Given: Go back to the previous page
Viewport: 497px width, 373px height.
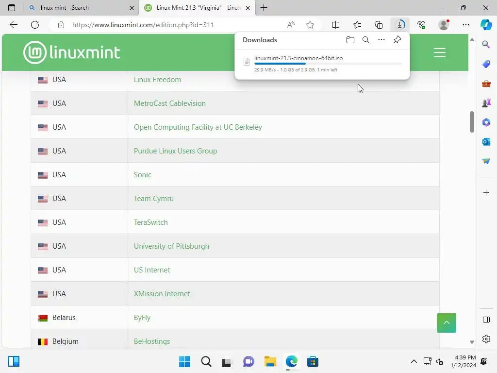Looking at the screenshot, I should click(13, 25).
